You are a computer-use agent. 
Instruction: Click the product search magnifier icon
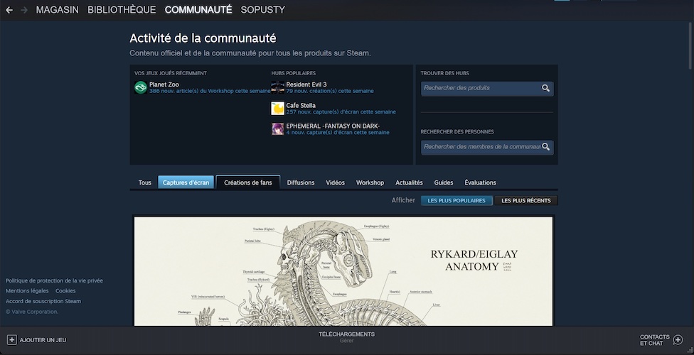pyautogui.click(x=545, y=88)
